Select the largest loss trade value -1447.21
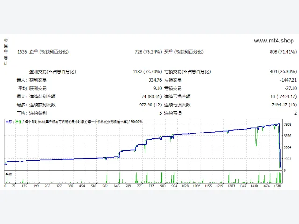The image size is (299, 224). click(x=288, y=80)
